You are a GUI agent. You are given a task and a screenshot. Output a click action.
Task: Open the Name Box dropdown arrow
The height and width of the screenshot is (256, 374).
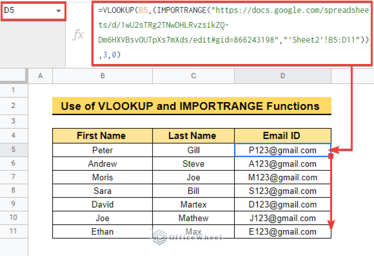[x=59, y=11]
